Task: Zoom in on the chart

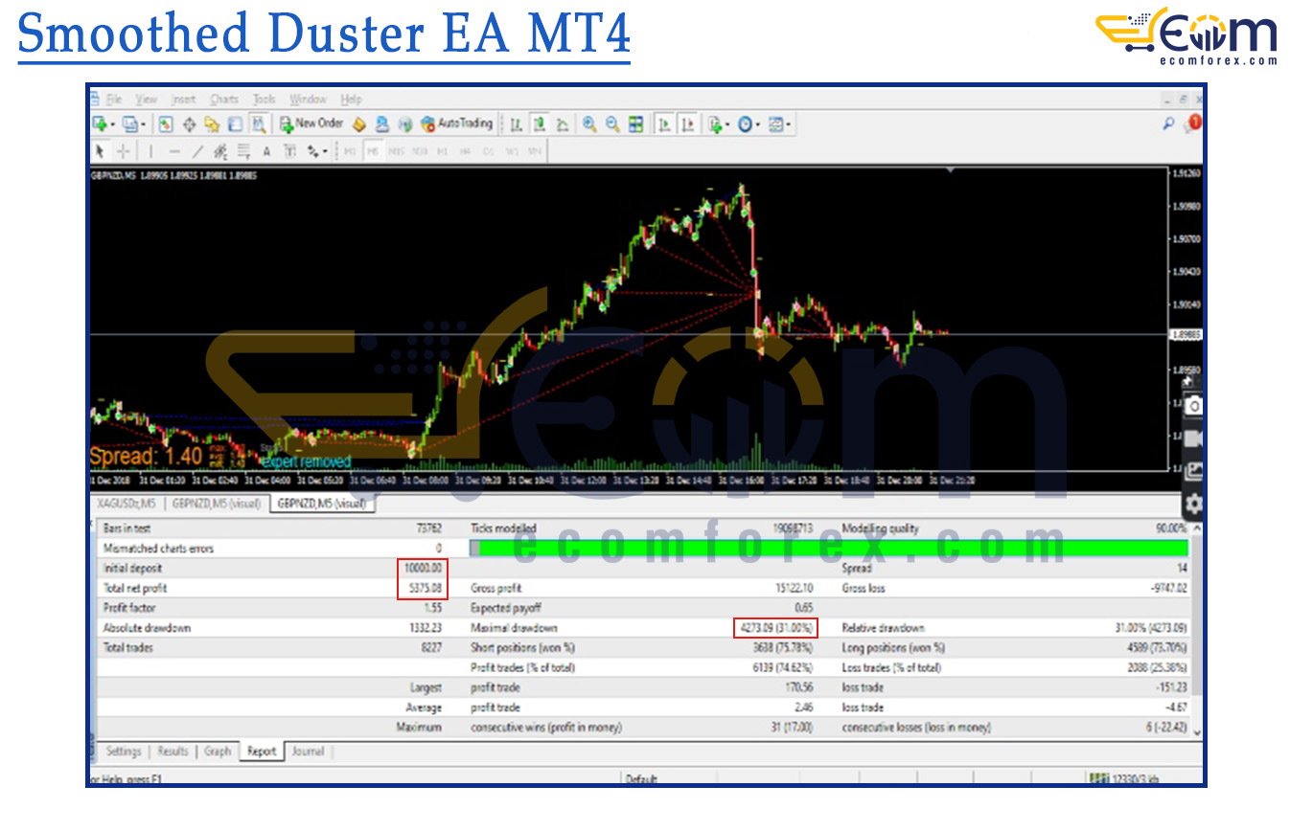Action: [589, 124]
